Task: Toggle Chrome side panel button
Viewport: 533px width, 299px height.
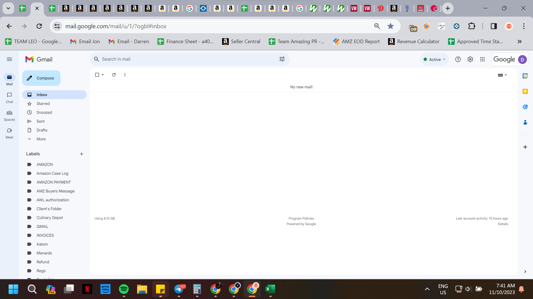Action: click(x=494, y=26)
